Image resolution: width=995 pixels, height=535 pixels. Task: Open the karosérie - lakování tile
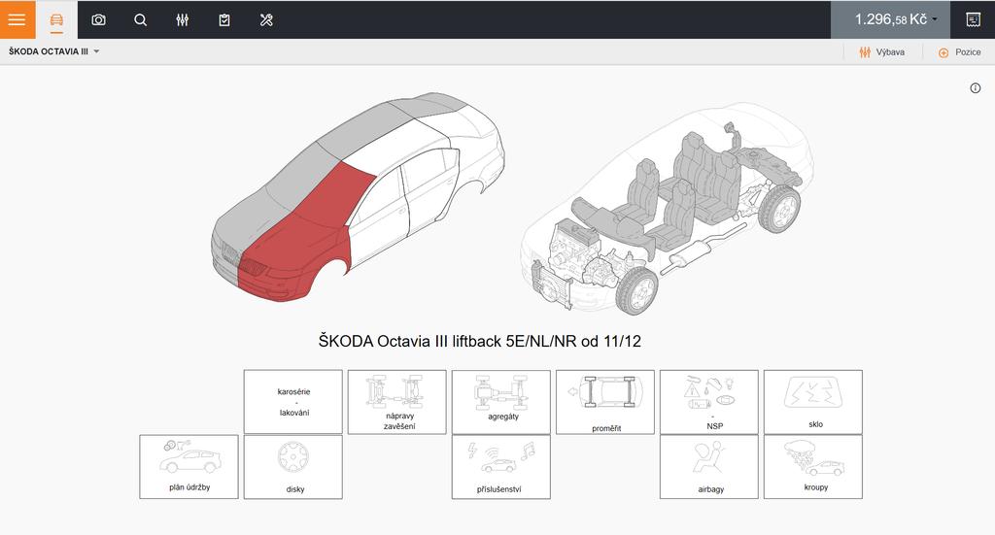[x=293, y=402]
